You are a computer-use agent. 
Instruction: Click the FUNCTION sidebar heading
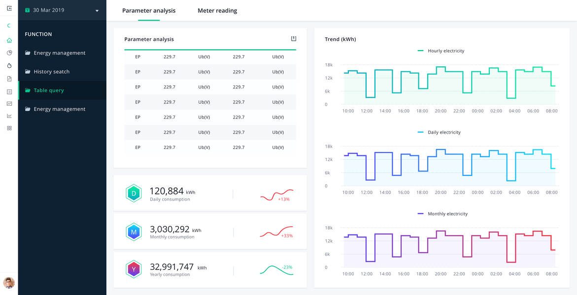pyautogui.click(x=38, y=34)
